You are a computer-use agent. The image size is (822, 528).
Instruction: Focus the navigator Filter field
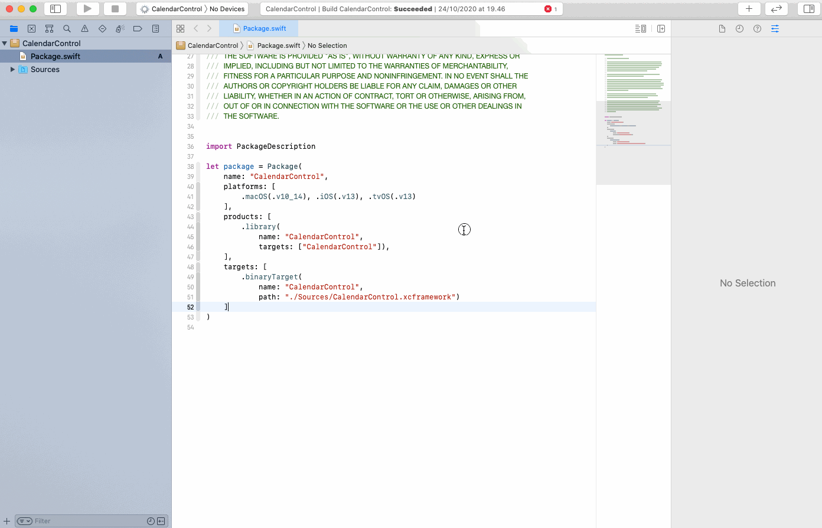point(89,521)
